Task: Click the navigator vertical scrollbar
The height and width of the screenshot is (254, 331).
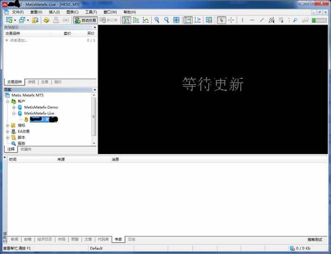Action: click(94, 117)
